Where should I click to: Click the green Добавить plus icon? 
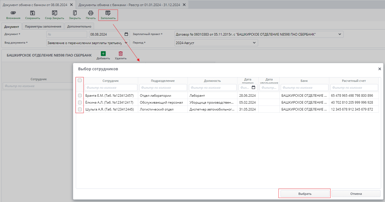coord(103,54)
